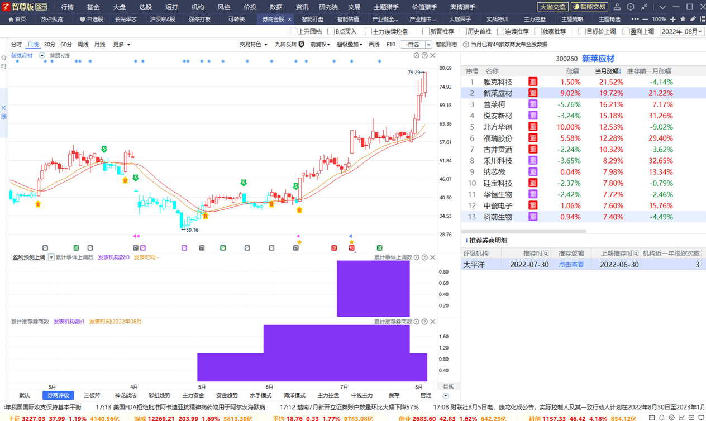Click the expand arrow at indicator tabs end
The image size is (706, 421).
pyautogui.click(x=445, y=396)
